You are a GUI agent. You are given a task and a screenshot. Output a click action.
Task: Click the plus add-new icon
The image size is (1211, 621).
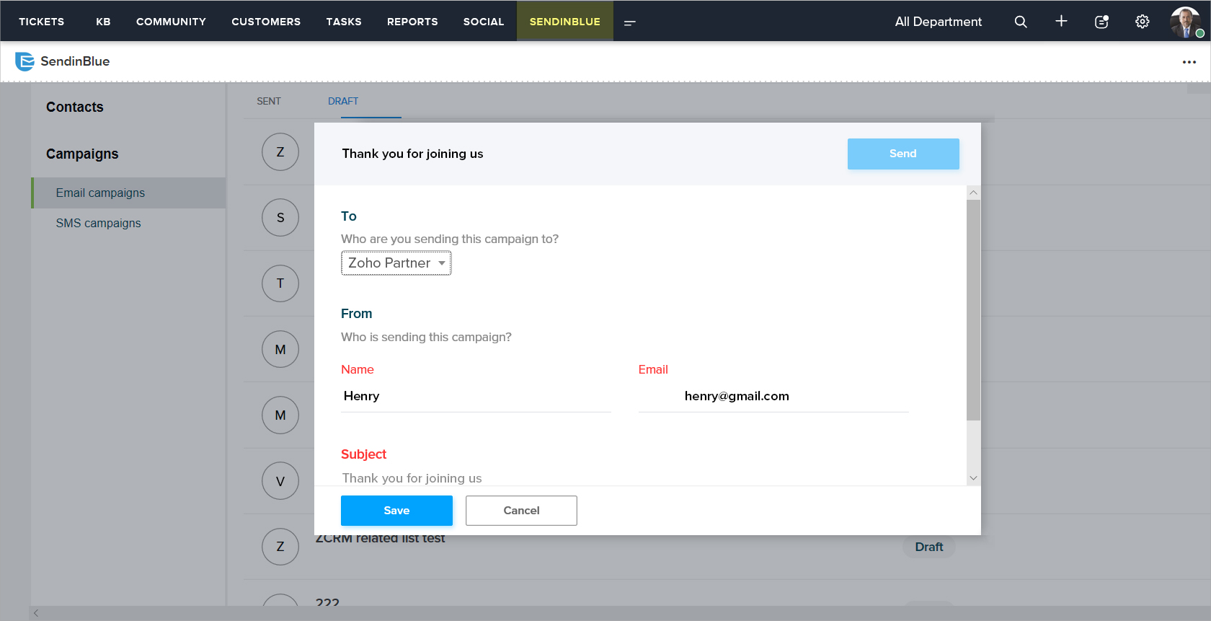click(1061, 22)
